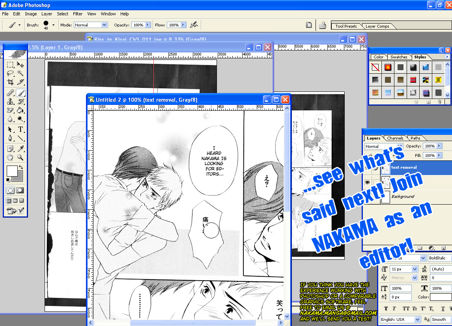Select the Hand tool
The width and height of the screenshot is (452, 326).
coord(10,157)
